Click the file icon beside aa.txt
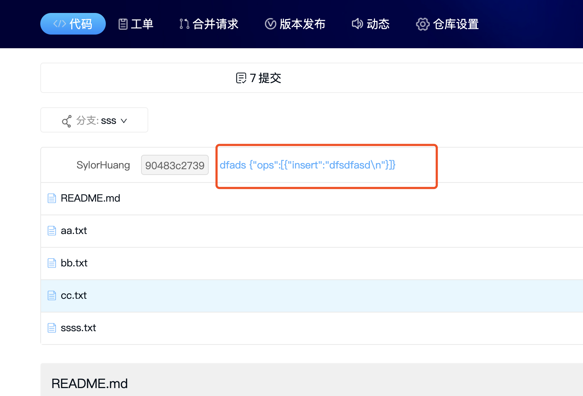The image size is (583, 396). [52, 231]
